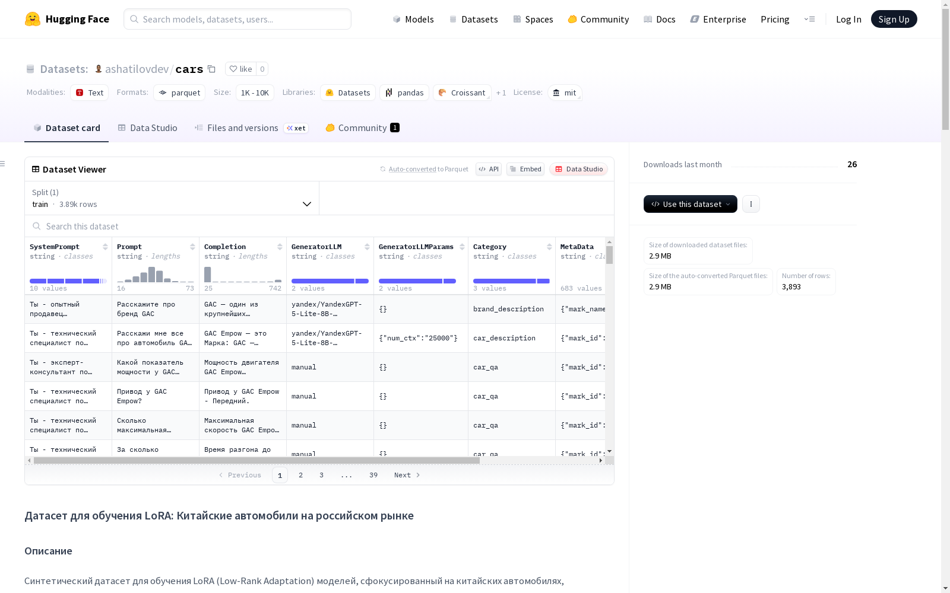Viewport: 950px width, 593px height.
Task: Switch to the Dataset card tab
Action: [x=66, y=128]
